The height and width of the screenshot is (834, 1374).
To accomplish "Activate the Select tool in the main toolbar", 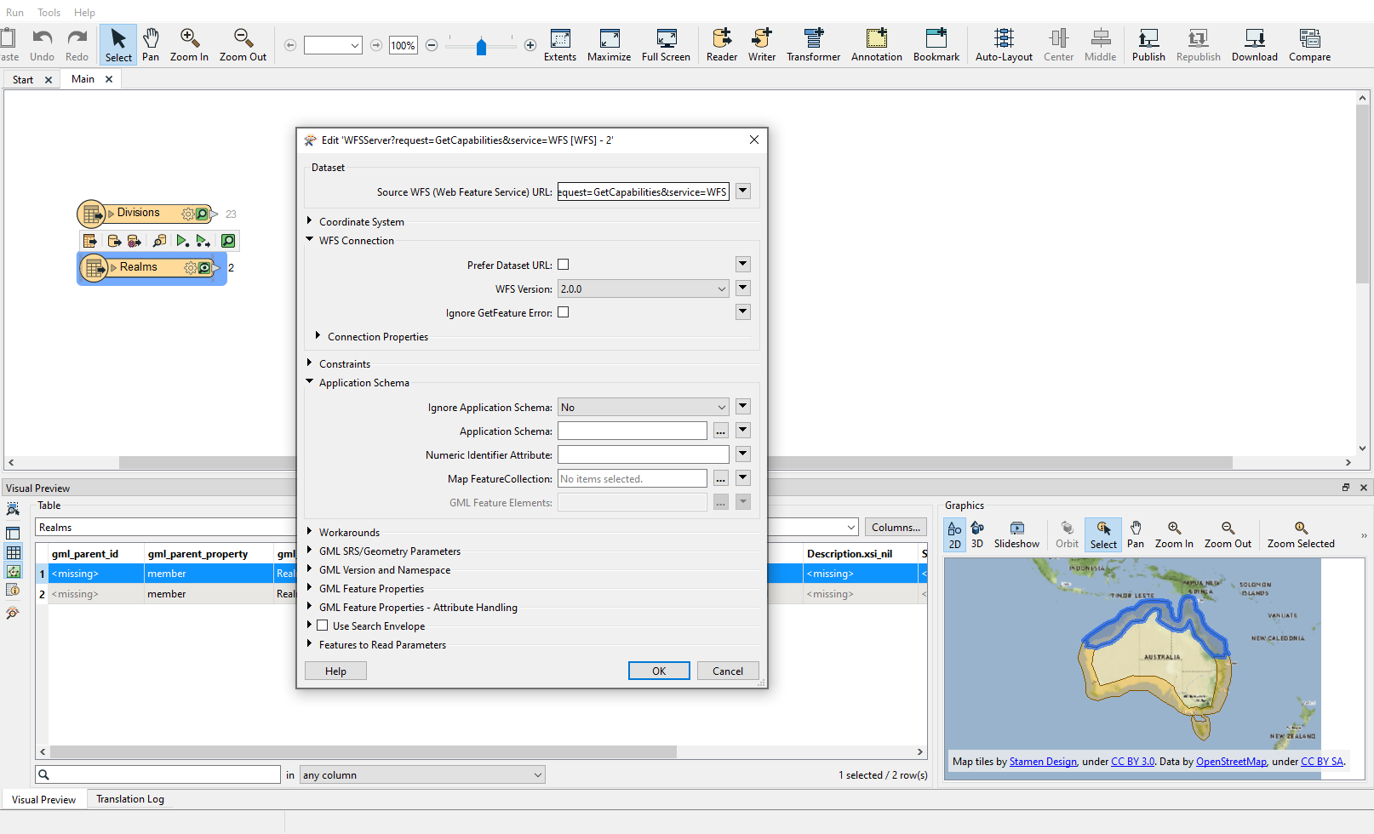I will point(118,45).
